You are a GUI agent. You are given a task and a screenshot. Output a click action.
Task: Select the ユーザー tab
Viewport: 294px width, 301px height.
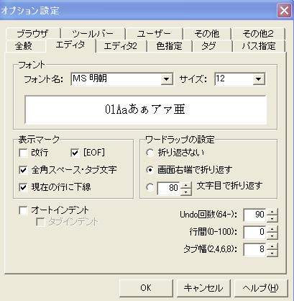point(154,34)
